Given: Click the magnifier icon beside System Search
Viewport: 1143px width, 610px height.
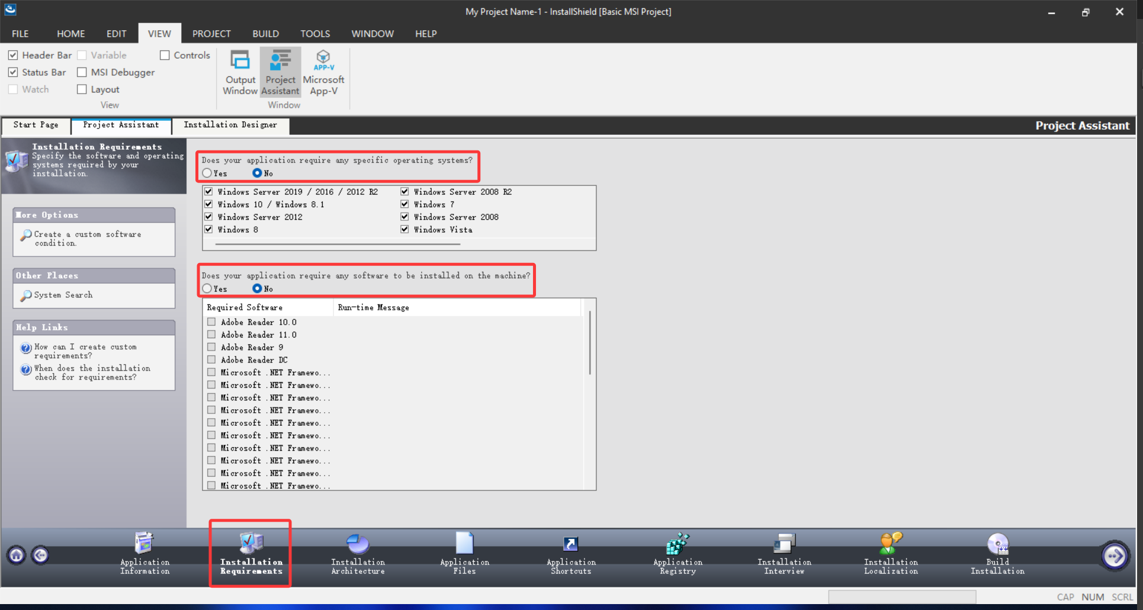Looking at the screenshot, I should (x=25, y=295).
